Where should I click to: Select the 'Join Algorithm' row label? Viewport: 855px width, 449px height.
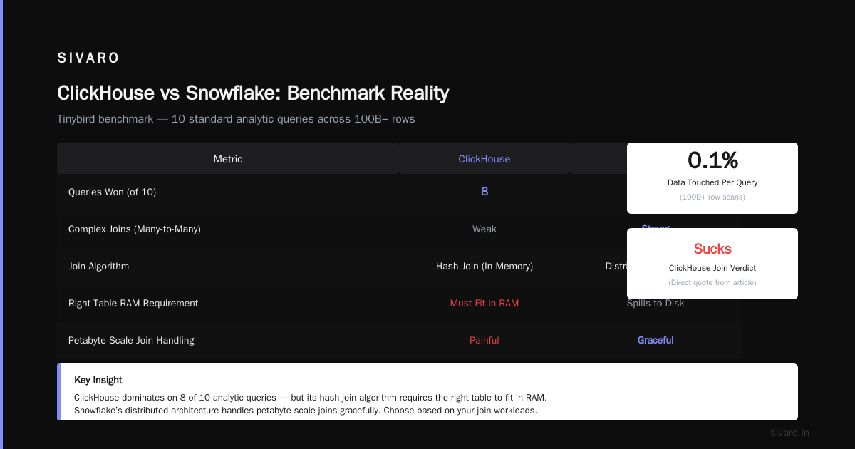[98, 266]
